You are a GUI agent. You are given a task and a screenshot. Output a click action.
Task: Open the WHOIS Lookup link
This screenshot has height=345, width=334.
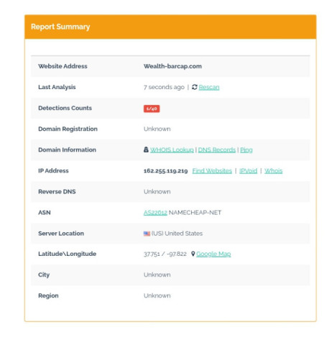coord(172,150)
